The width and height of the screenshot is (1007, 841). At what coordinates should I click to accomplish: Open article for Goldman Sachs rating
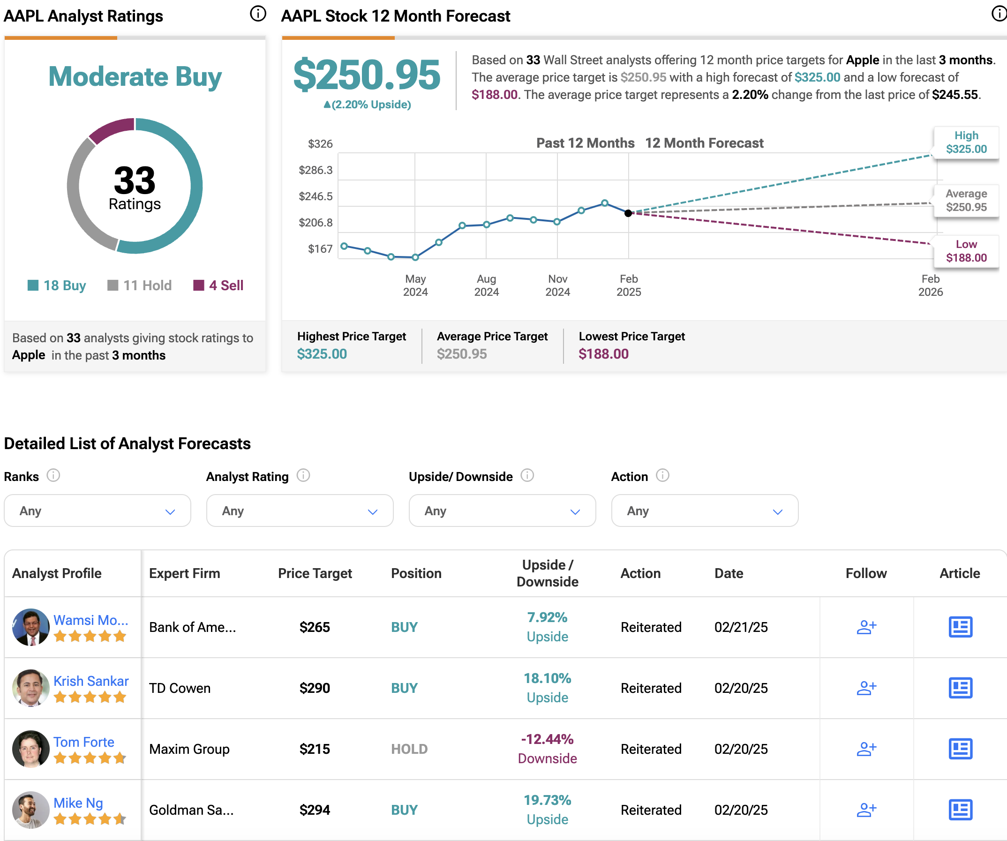coord(960,810)
